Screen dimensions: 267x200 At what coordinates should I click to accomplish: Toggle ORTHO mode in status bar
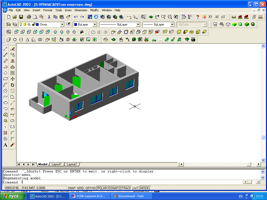90,188
